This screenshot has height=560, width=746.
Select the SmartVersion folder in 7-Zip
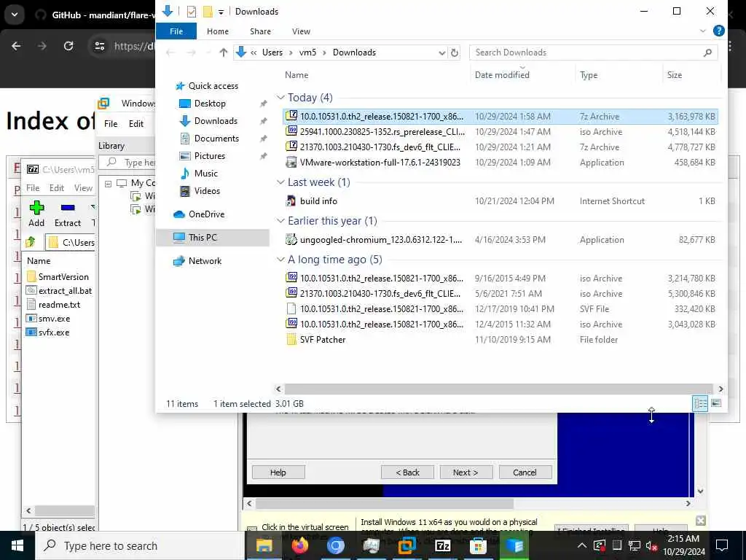[58, 276]
